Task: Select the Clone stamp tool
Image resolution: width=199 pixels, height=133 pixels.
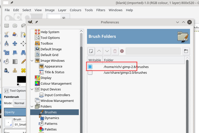Action: pyautogui.click(x=15, y=70)
